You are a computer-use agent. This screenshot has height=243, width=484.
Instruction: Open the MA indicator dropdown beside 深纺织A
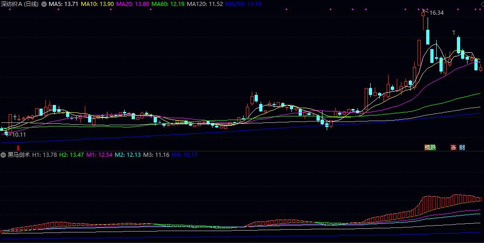44,4
